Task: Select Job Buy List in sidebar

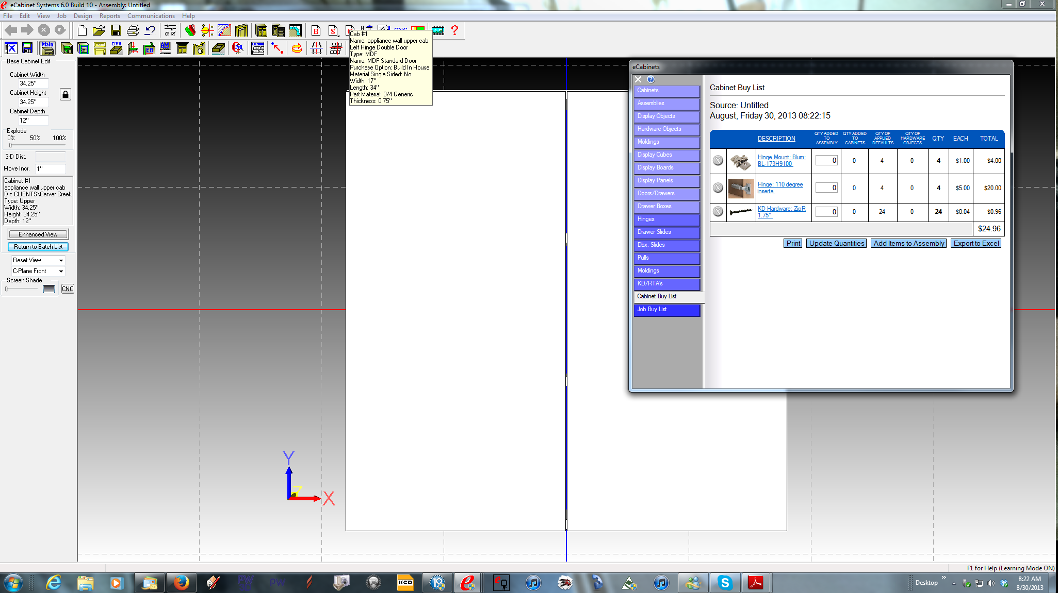Action: click(x=666, y=310)
